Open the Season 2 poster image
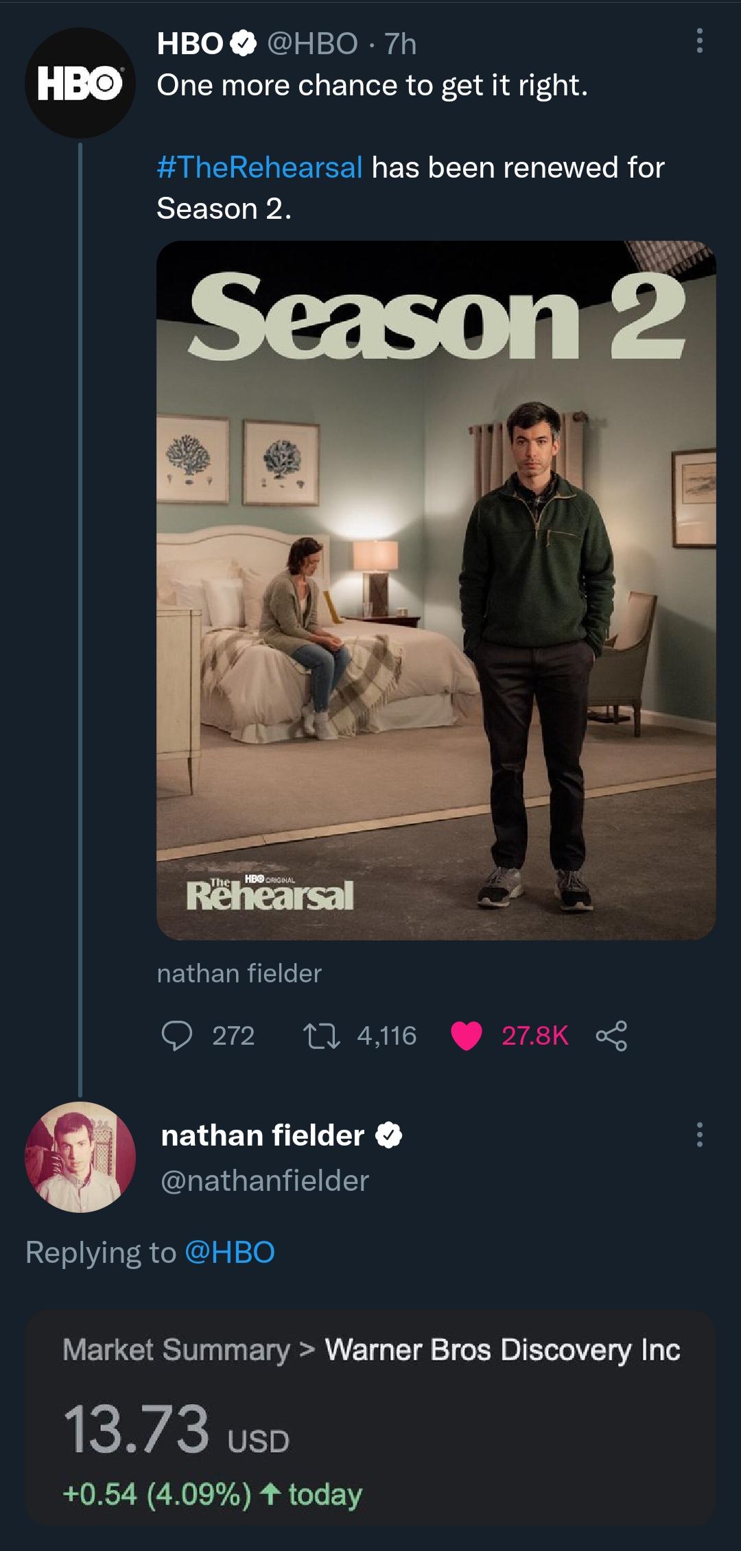Screen dimensions: 741x1551 [436, 590]
